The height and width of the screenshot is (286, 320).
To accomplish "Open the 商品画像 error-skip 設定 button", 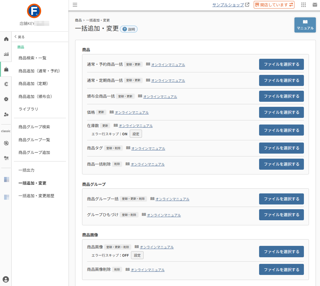I will point(137,255).
